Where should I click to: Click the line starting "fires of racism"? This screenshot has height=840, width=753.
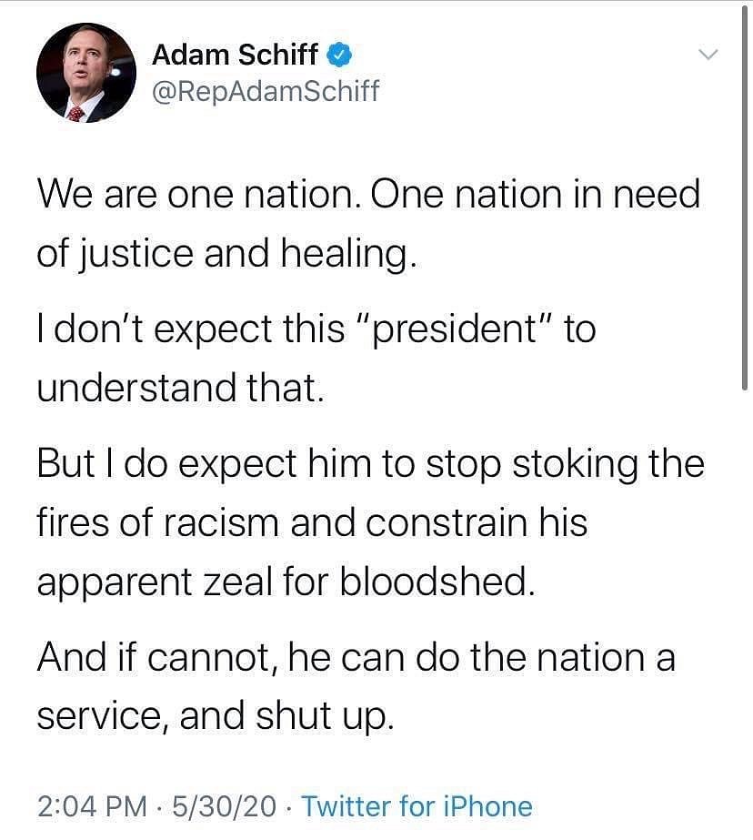pos(312,523)
